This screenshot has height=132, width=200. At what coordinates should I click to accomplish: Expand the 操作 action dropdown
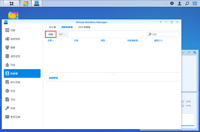click(62, 34)
